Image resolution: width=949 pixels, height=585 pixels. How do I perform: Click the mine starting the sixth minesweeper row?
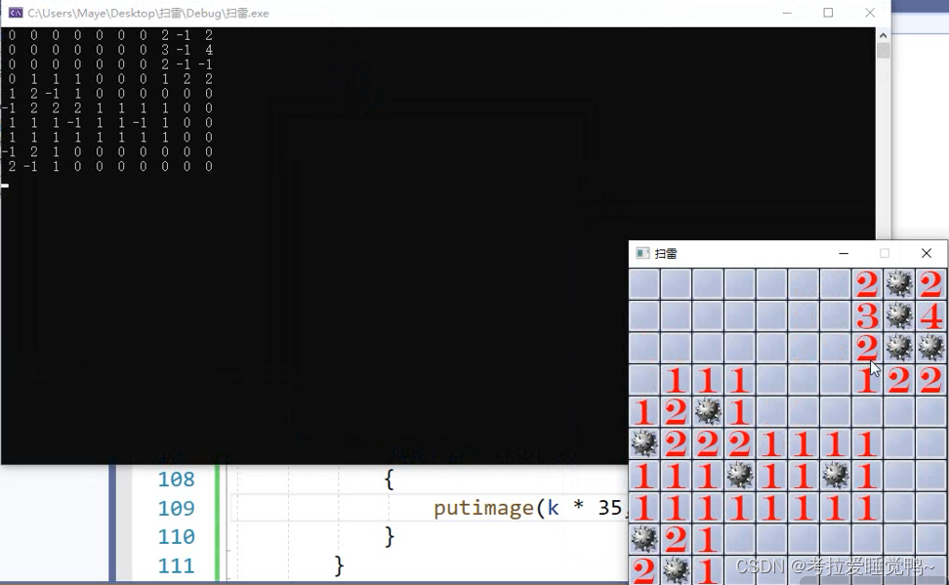(x=644, y=444)
